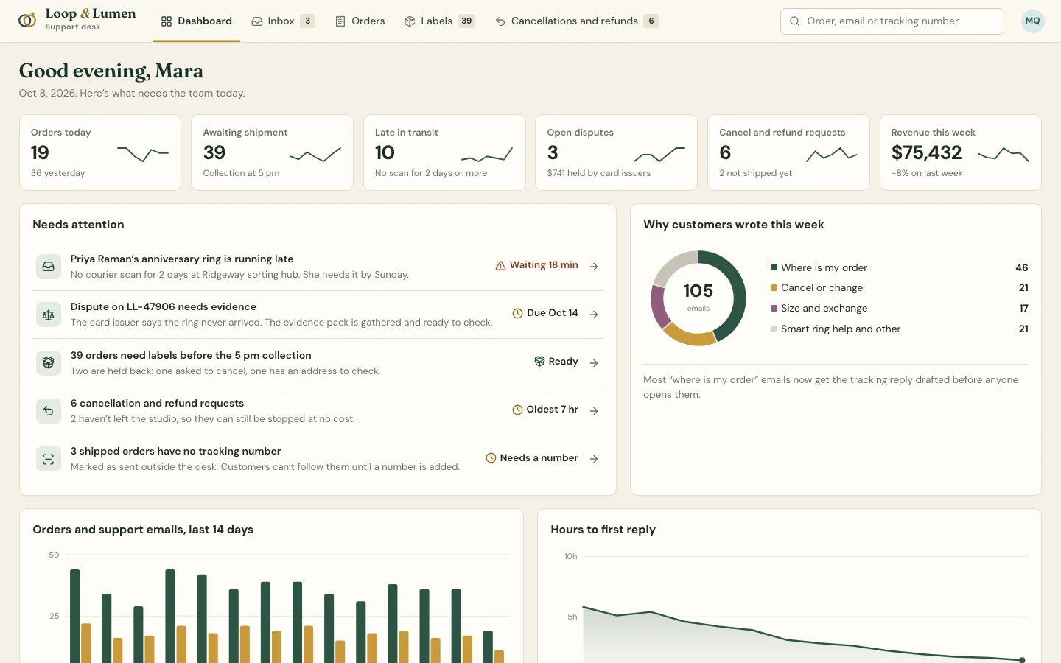Click package icon beside 39 orders item
This screenshot has width=1061, height=663.
pos(49,362)
